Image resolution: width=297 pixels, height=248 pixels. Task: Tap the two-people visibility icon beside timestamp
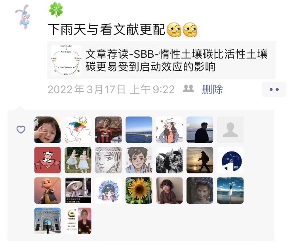click(188, 89)
